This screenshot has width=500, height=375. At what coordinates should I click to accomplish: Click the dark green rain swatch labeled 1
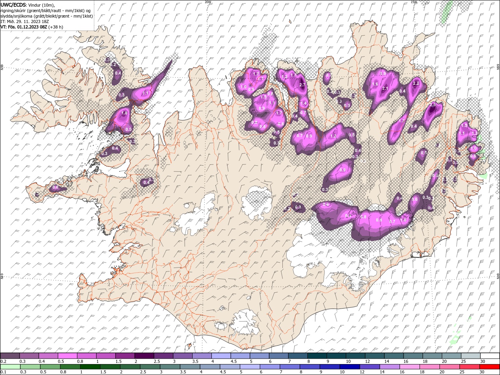pos(90,367)
